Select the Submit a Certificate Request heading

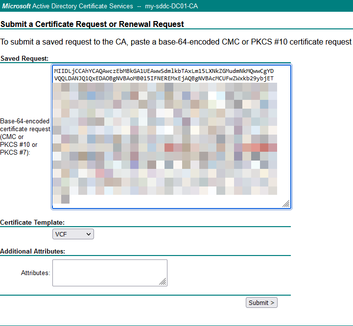click(93, 24)
